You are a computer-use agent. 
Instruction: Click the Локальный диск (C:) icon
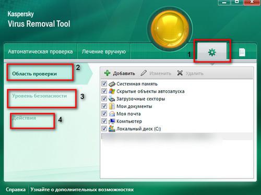click(112, 129)
